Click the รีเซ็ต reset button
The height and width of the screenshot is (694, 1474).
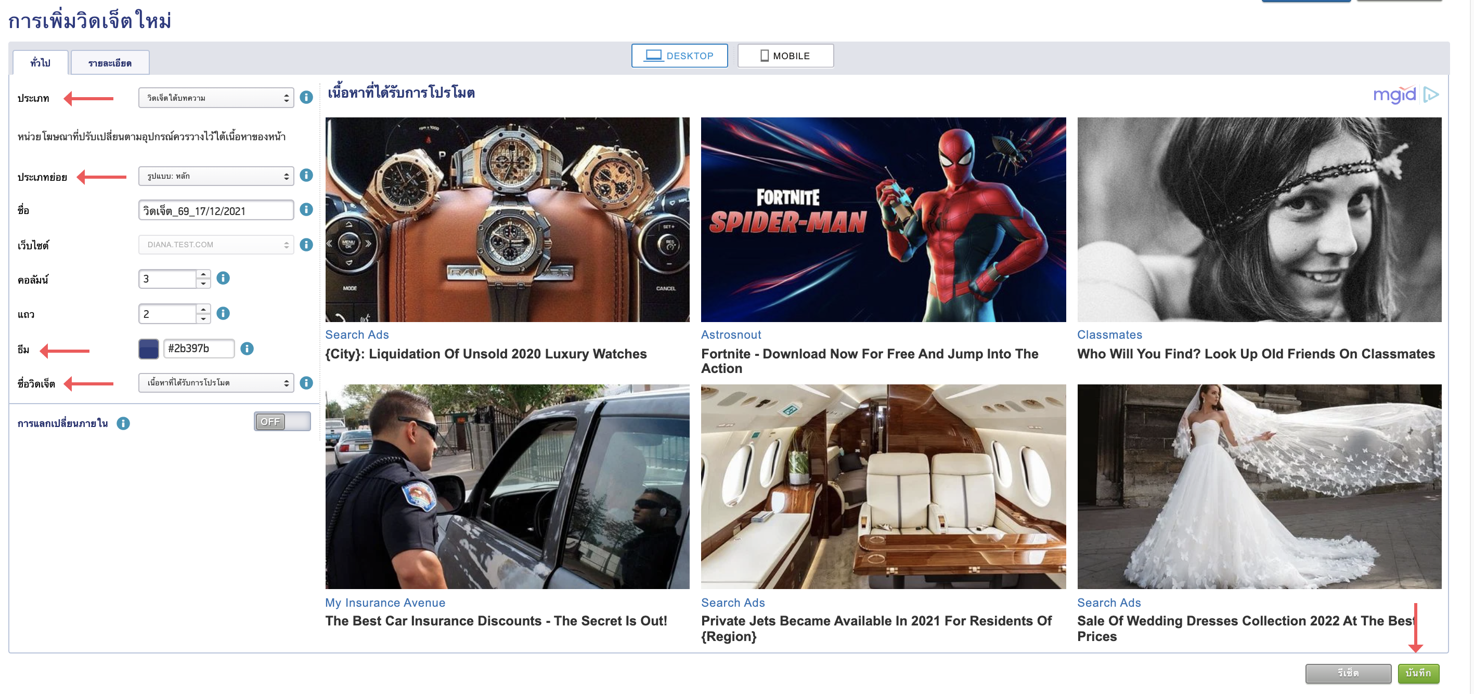point(1348,673)
